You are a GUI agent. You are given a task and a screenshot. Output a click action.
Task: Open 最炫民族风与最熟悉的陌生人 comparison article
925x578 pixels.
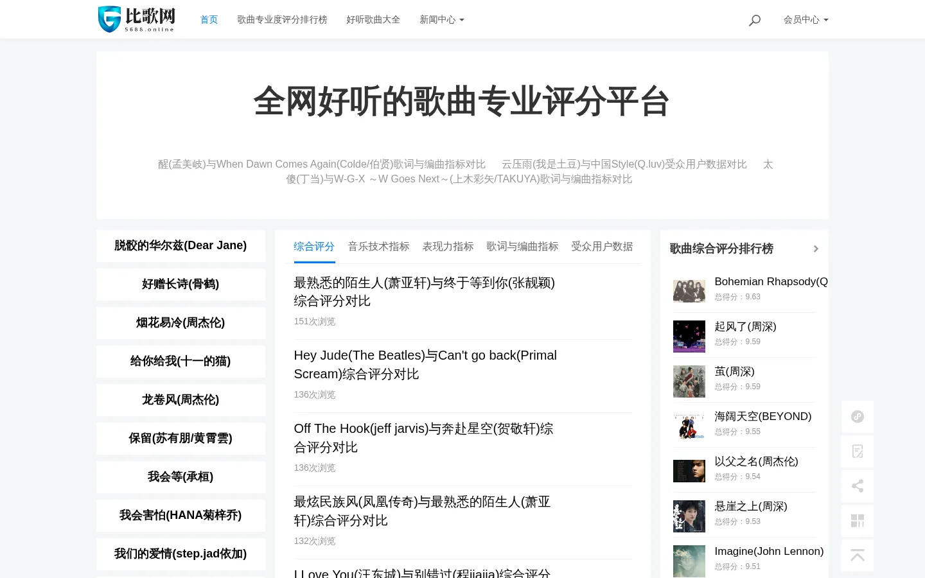(422, 511)
